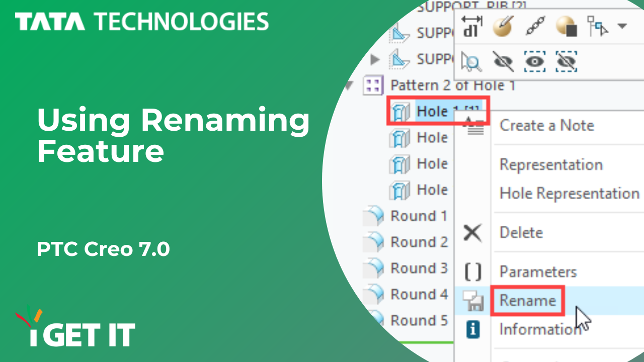Screen dimensions: 644x362
Task: Open Hole Representation menu entry
Action: point(569,193)
